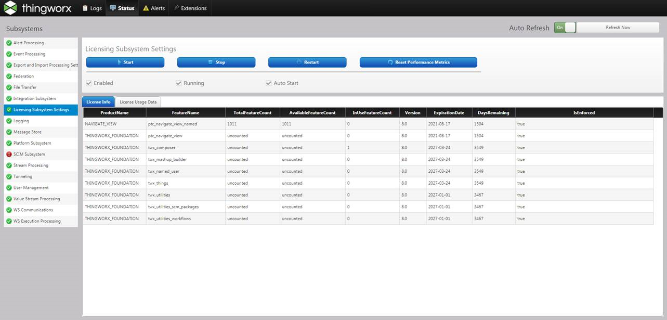667x320 pixels.
Task: Click the twx_named_user feature cell
Action: 186,171
